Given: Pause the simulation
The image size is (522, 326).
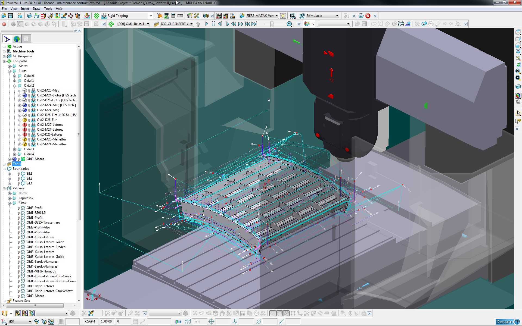Looking at the screenshot, I should [213, 24].
